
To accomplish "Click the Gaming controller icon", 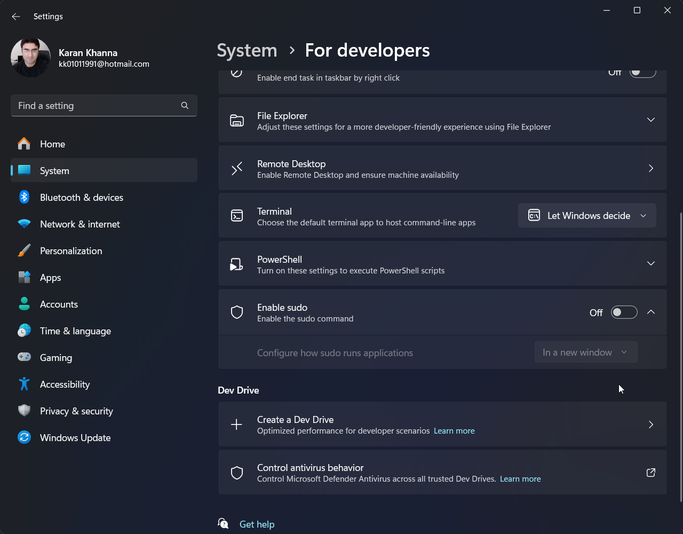I will point(24,357).
